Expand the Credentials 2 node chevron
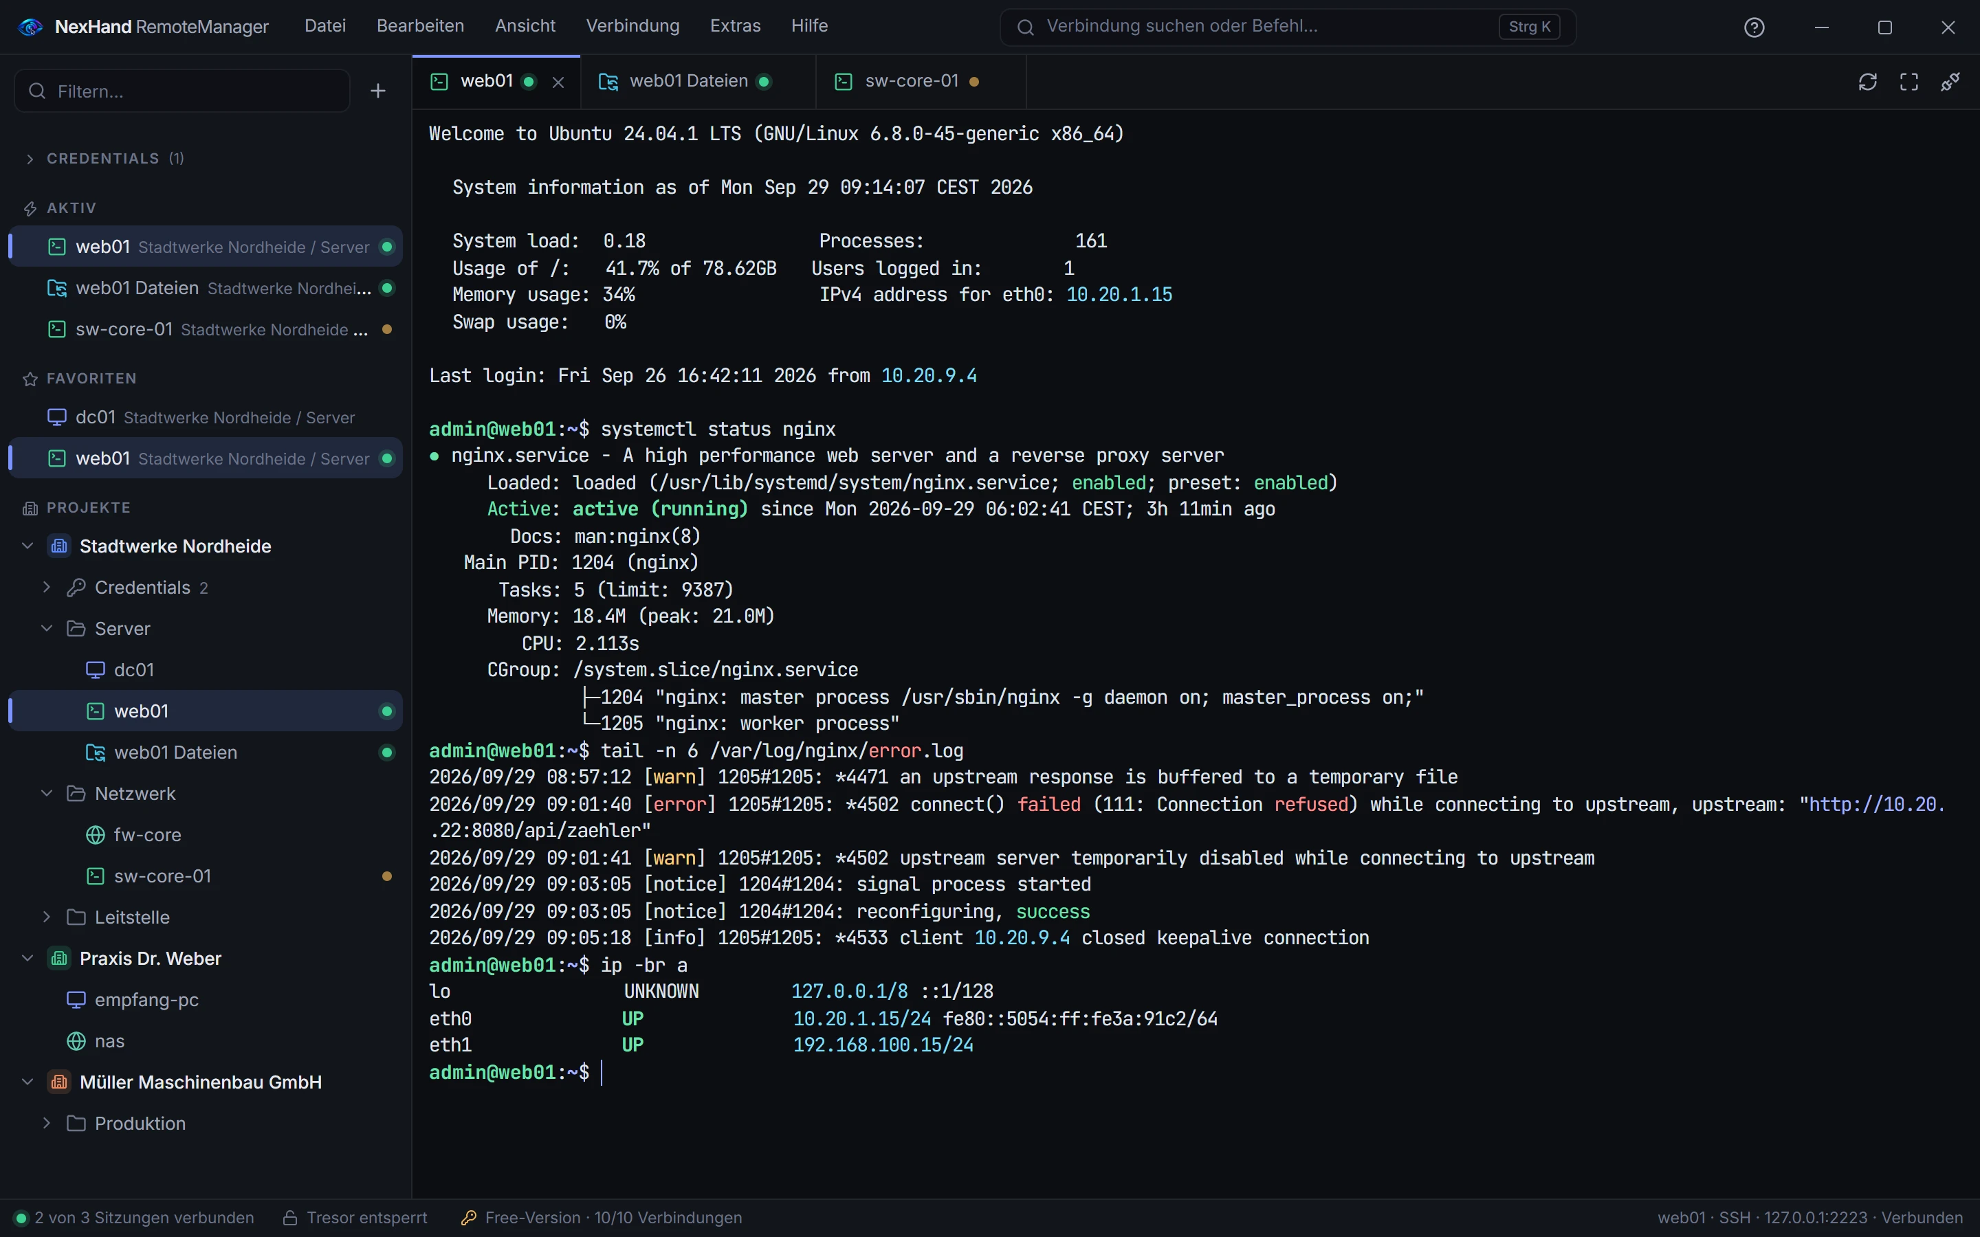The height and width of the screenshot is (1237, 1980). pyautogui.click(x=47, y=588)
